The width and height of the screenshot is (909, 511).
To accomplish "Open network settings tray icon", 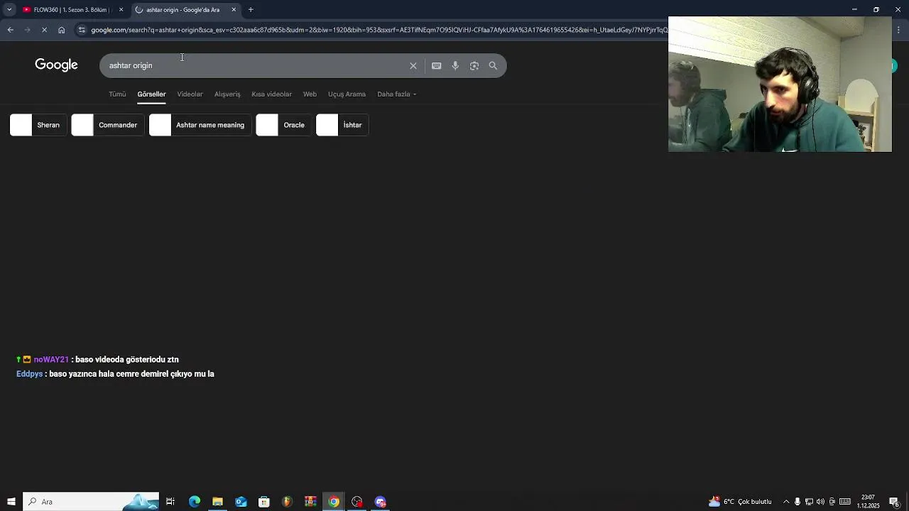I will click(x=809, y=502).
